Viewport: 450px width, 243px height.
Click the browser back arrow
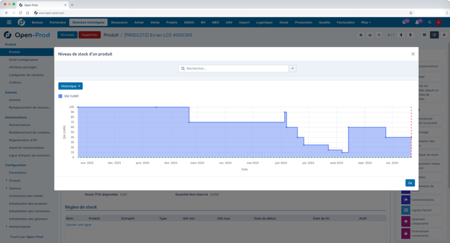[7, 13]
